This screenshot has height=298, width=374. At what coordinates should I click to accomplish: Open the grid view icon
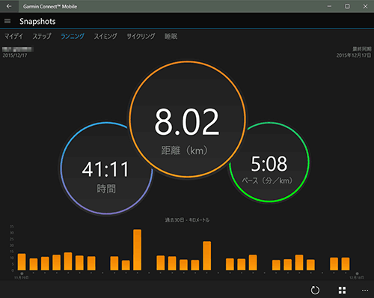coord(342,290)
